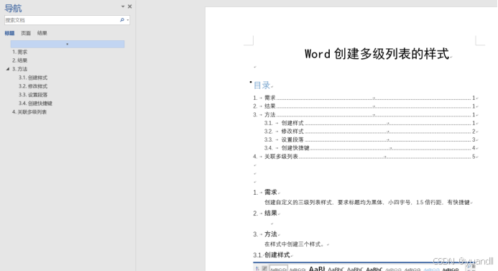Open the navigation pane task options arrow

(123, 6)
